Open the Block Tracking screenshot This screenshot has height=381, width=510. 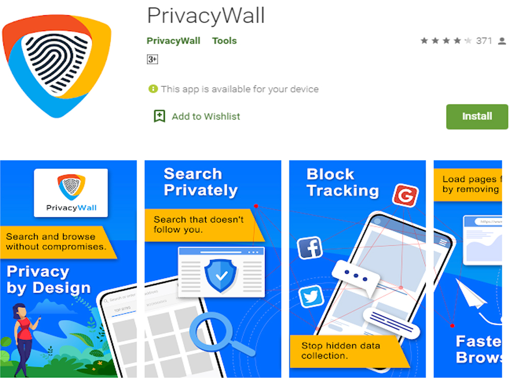[x=358, y=269]
